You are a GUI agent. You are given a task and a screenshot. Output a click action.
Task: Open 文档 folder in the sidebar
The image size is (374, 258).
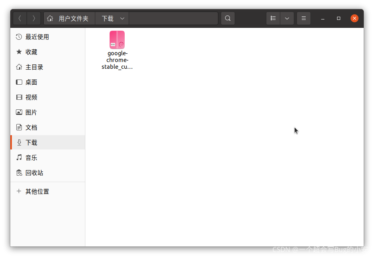pos(48,127)
